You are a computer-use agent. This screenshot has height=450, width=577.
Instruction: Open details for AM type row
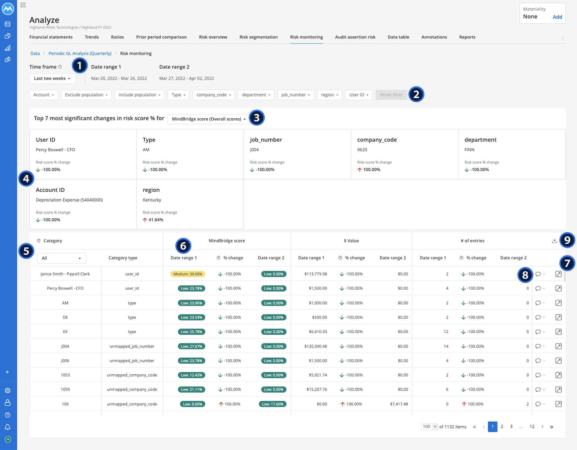point(558,303)
